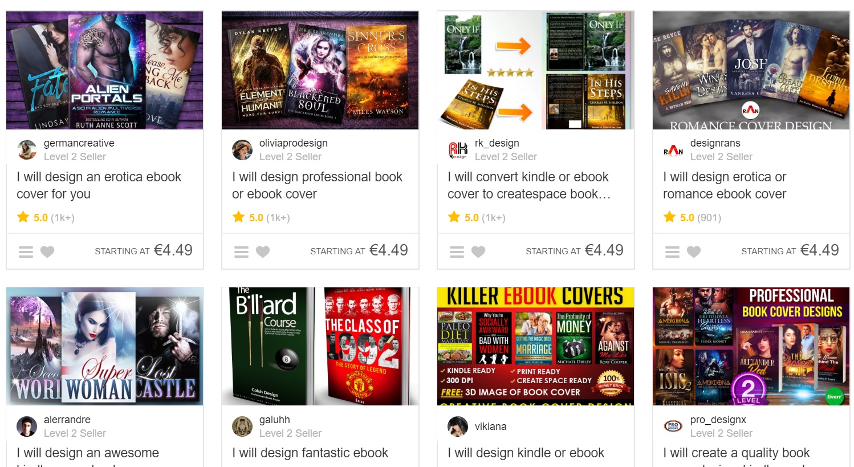The height and width of the screenshot is (467, 854).
Task: Open the list menu on germancreative's gig
Action: 26,251
